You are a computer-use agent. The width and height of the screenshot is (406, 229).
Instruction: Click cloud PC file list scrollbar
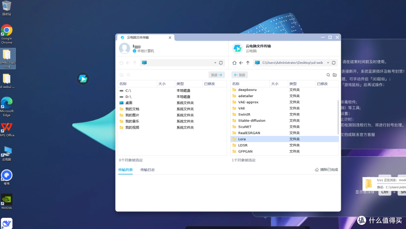[x=338, y=117]
